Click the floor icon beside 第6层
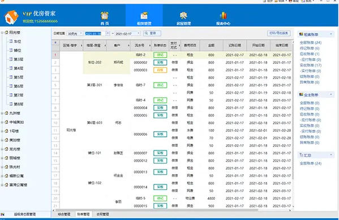 point(11,86)
